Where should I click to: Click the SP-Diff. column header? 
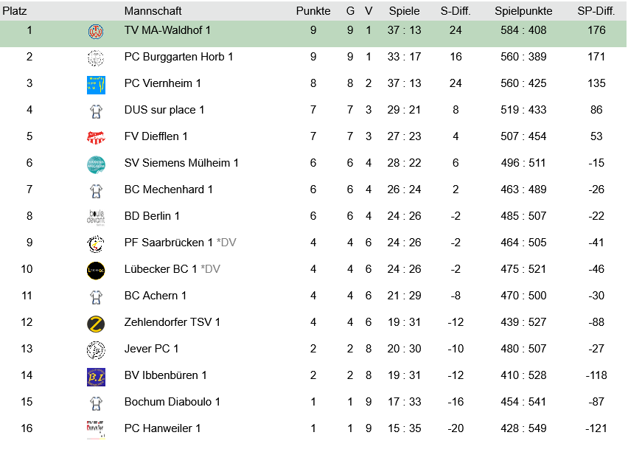pyautogui.click(x=596, y=11)
